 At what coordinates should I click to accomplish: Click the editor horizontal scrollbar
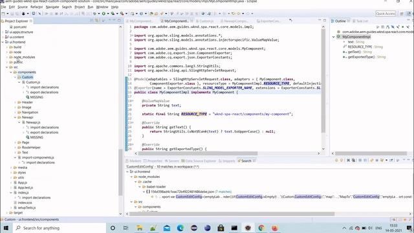198,153
